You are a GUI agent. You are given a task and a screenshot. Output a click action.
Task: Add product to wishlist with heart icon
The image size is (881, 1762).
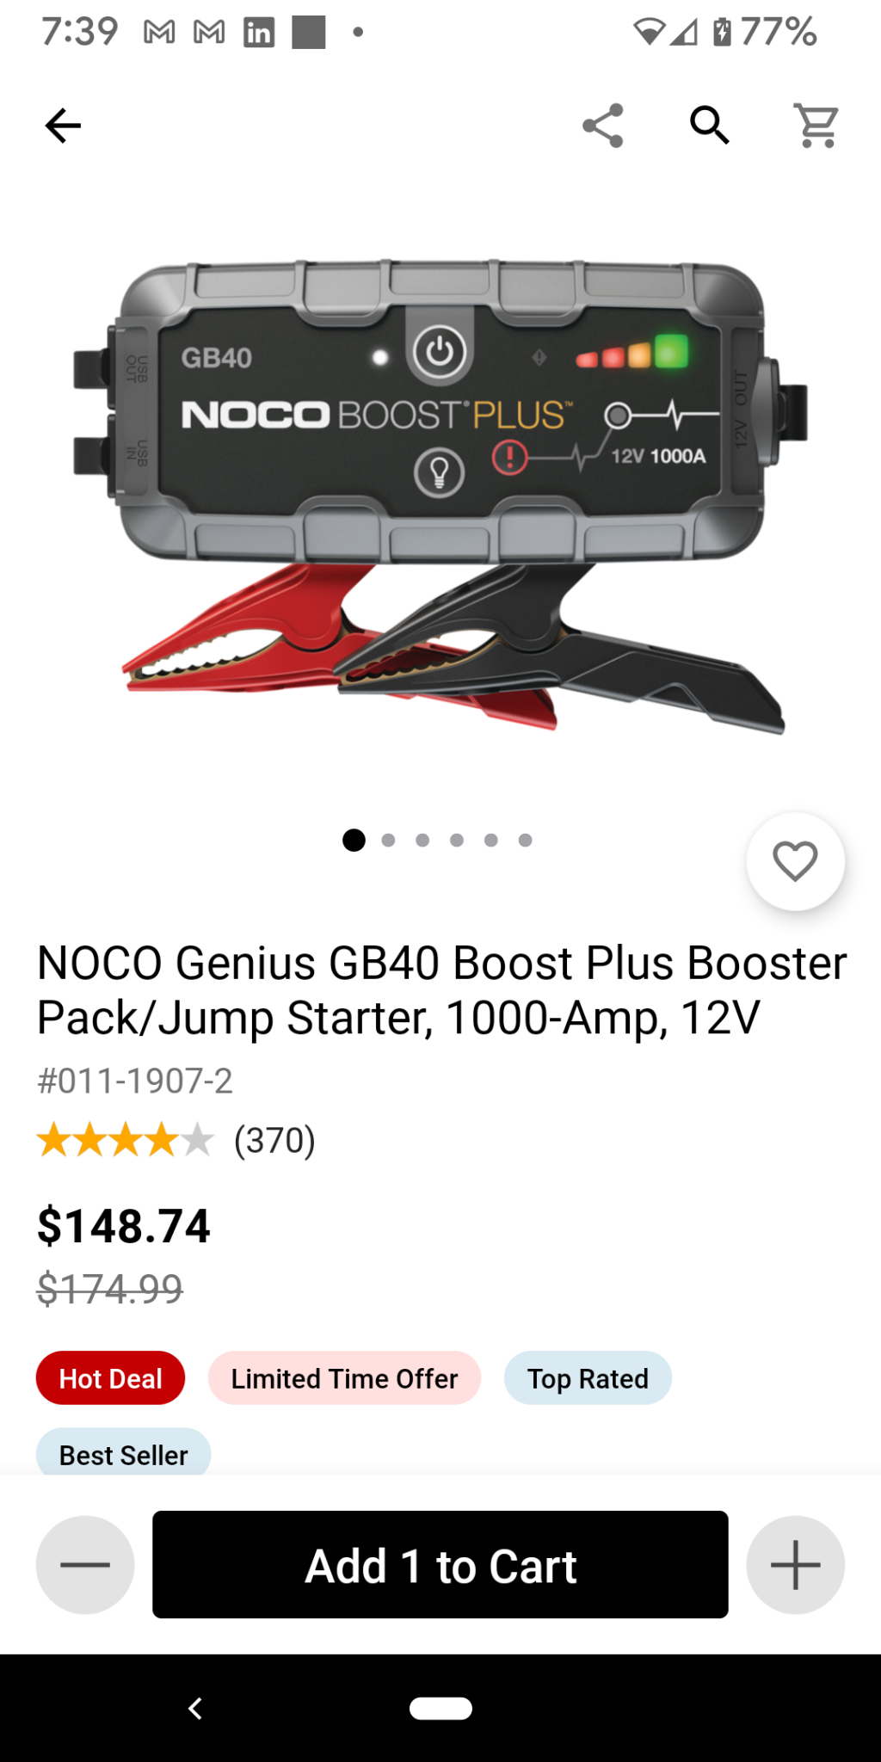[795, 861]
